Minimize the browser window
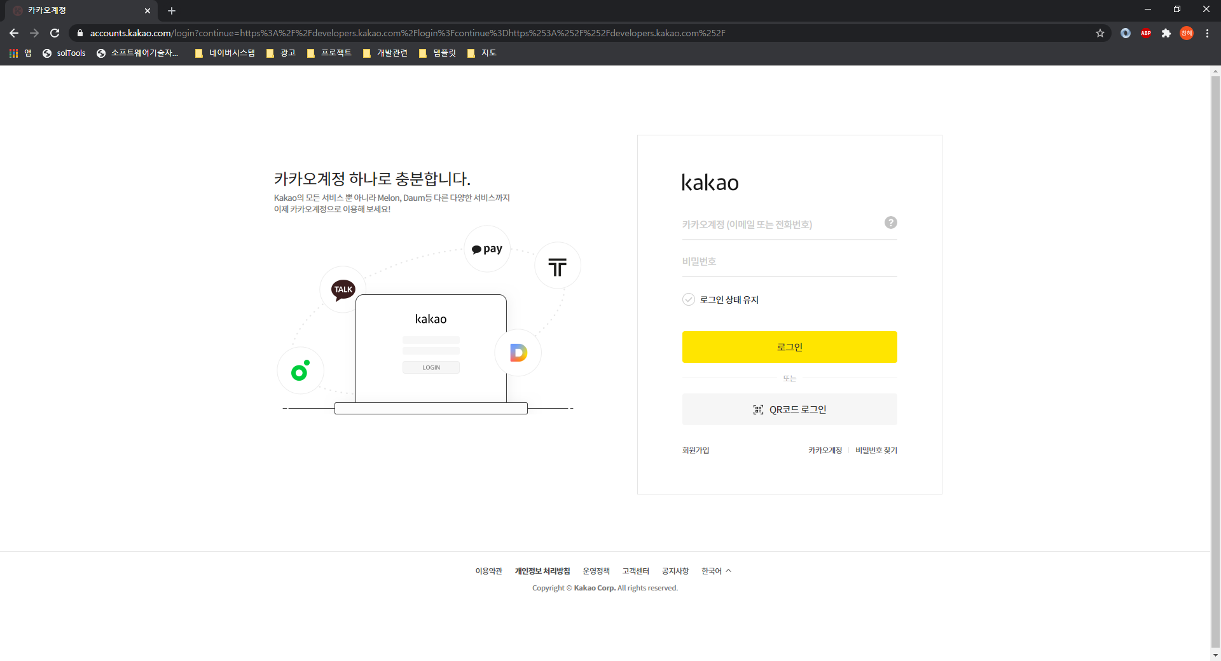Screen dimensions: 1221x661 (1148, 10)
